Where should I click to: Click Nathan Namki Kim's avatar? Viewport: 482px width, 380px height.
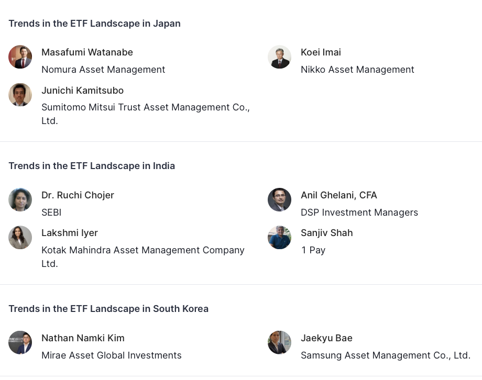20,342
